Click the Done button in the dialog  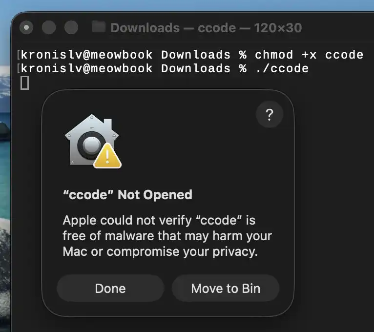click(x=110, y=288)
